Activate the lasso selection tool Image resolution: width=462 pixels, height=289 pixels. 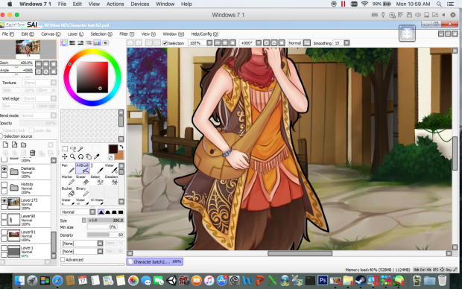[x=73, y=149]
